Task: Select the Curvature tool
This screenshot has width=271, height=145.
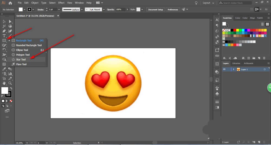Action: (x=10, y=31)
